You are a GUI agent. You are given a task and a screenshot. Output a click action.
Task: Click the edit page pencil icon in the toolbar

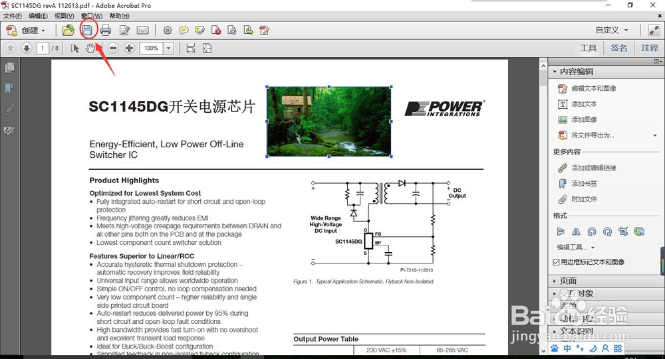pos(125,31)
